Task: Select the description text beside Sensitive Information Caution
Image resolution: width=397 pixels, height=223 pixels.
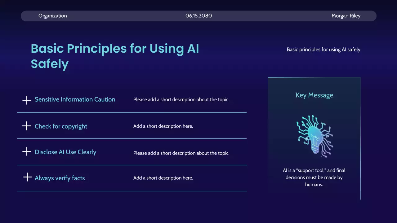Action: 181,100
